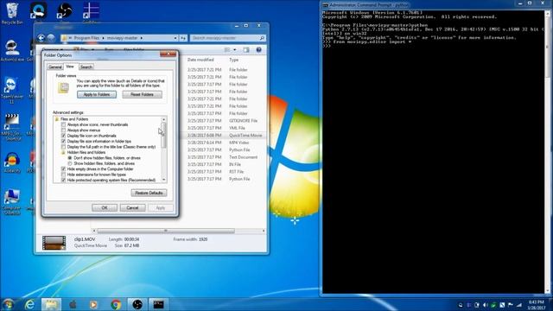The height and width of the screenshot is (311, 553).
Task: Open the Explorer view options dropdown arrow
Action: point(235,50)
